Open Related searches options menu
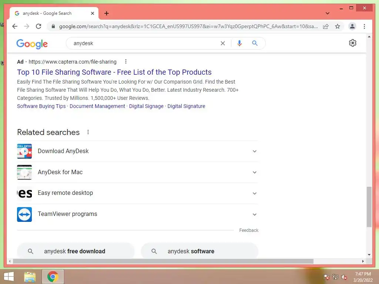This screenshot has height=284, width=379. pyautogui.click(x=88, y=132)
